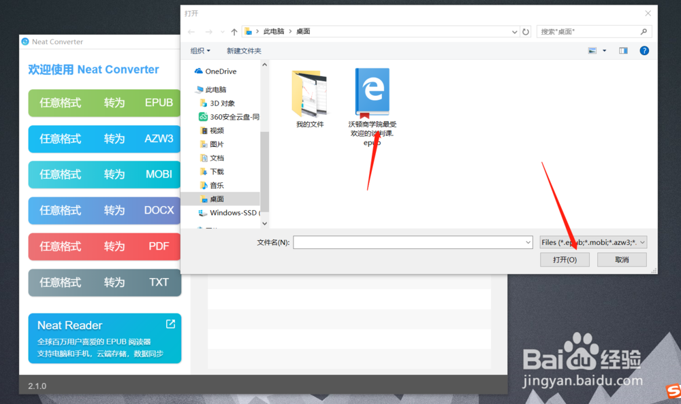Image resolution: width=681 pixels, height=404 pixels.
Task: Open the 组织 menu
Action: pyautogui.click(x=200, y=51)
